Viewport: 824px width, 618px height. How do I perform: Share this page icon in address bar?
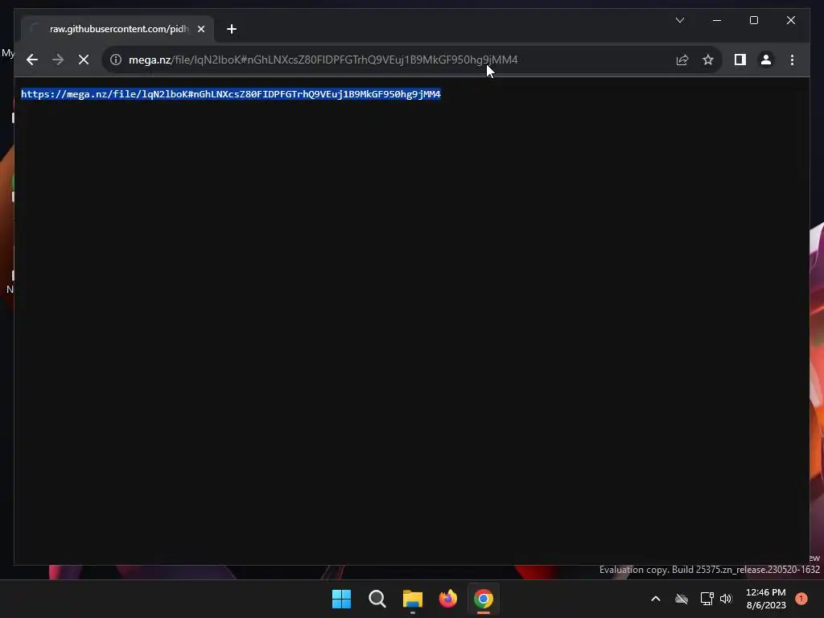click(682, 60)
